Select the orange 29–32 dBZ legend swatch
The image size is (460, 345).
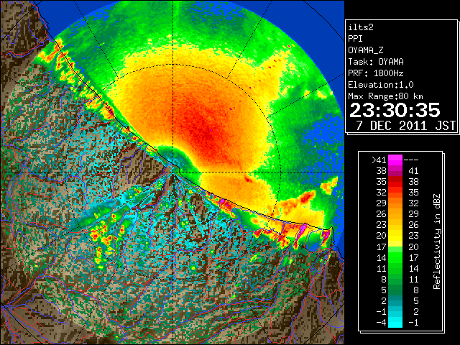(395, 203)
